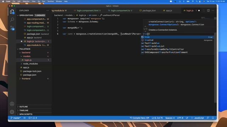Screen dimensions: 227x127
Task: Click useNewUrlParser breadcrumb segment
Action: [110, 15]
